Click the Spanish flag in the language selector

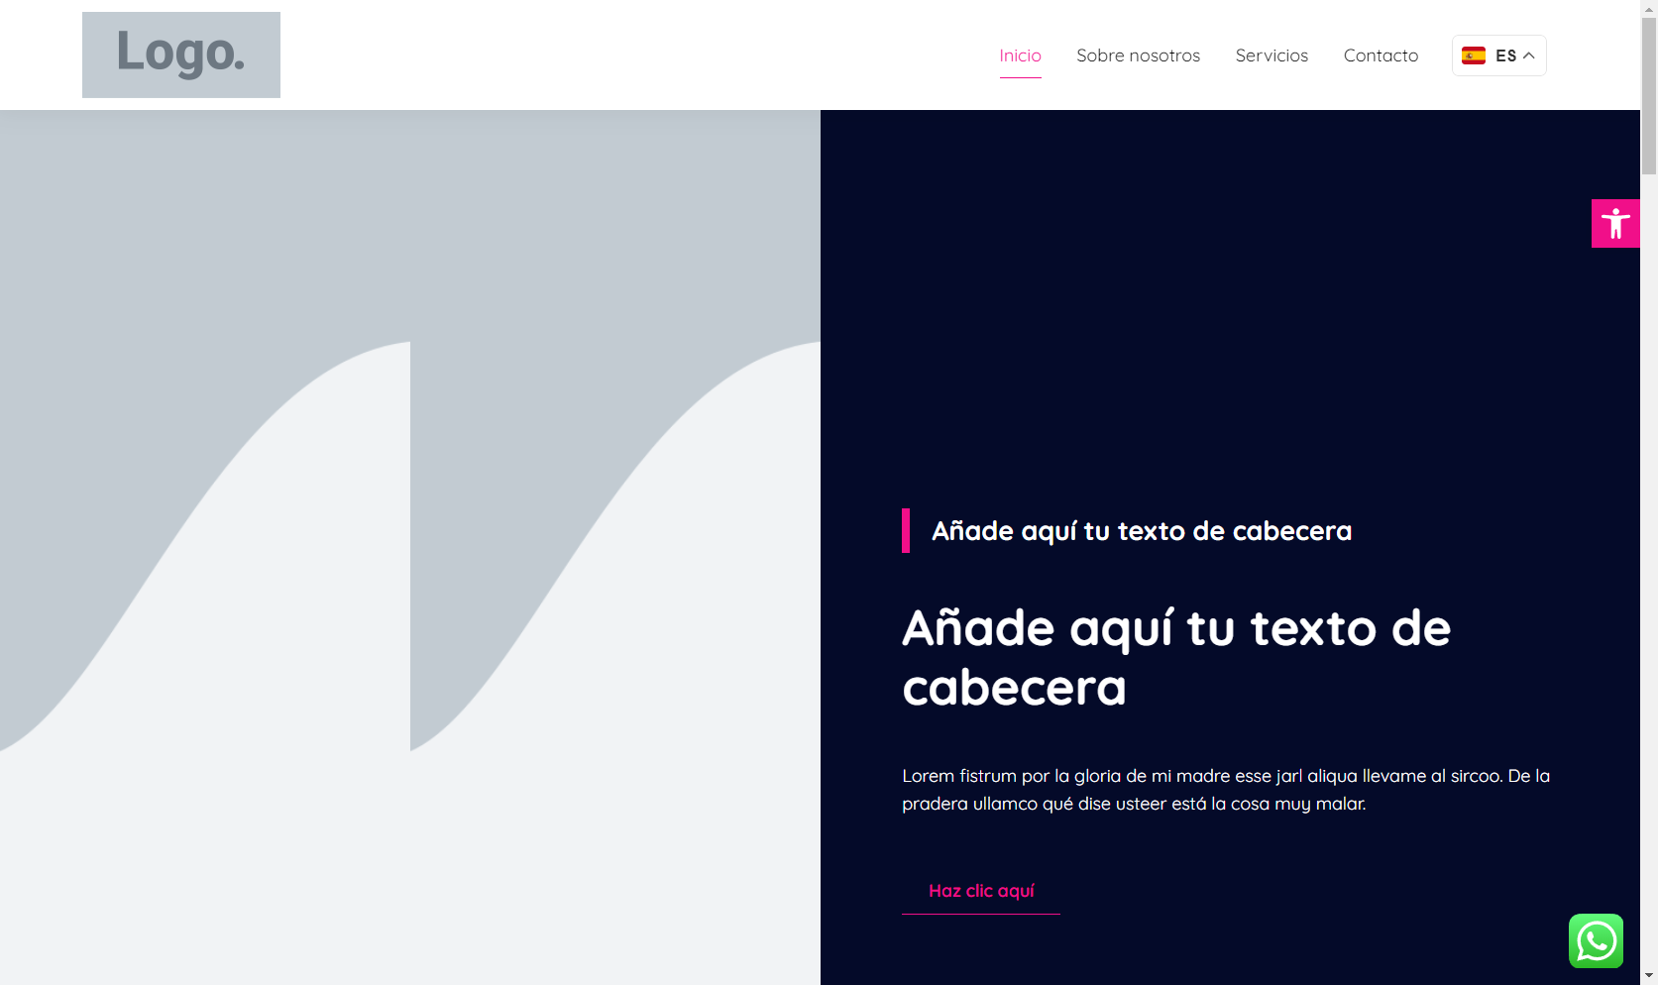click(x=1474, y=55)
